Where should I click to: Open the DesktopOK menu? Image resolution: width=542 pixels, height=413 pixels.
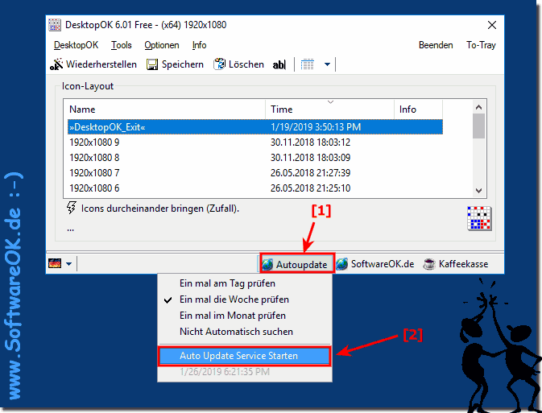pyautogui.click(x=76, y=45)
